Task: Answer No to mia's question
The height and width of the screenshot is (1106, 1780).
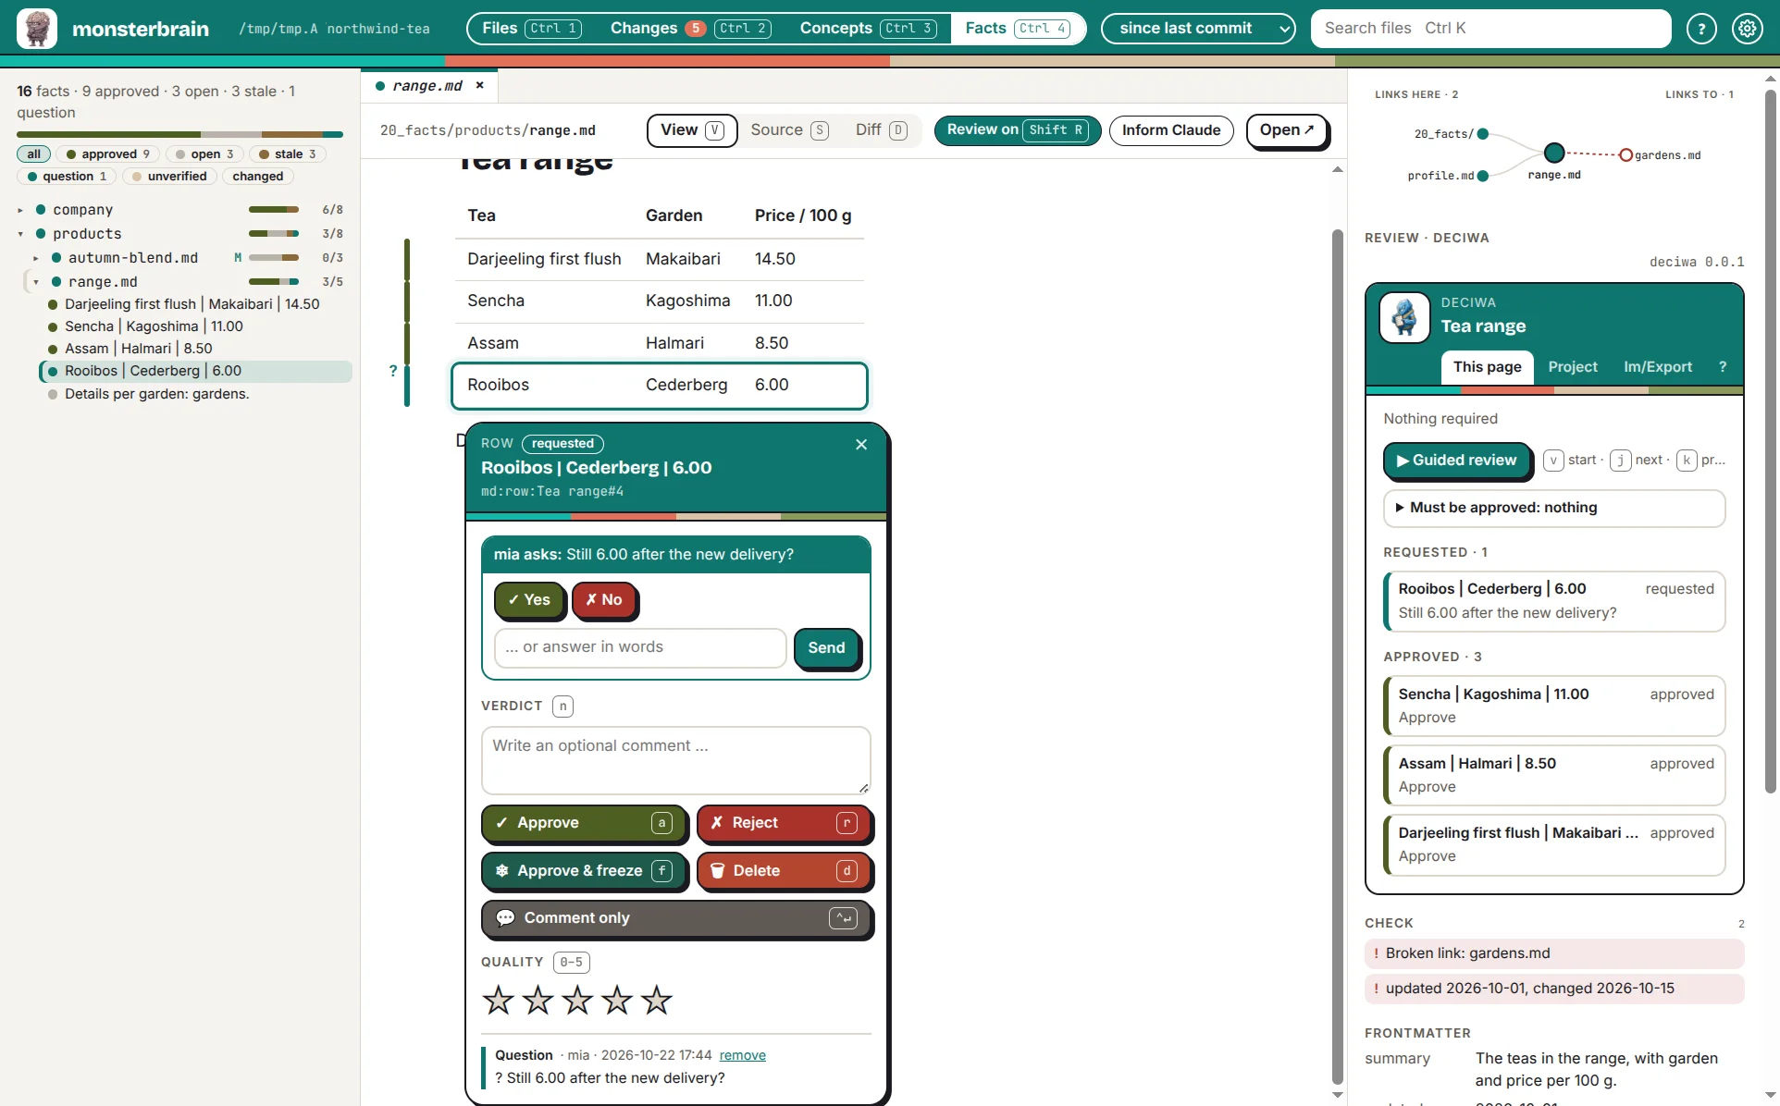Action: (x=604, y=600)
